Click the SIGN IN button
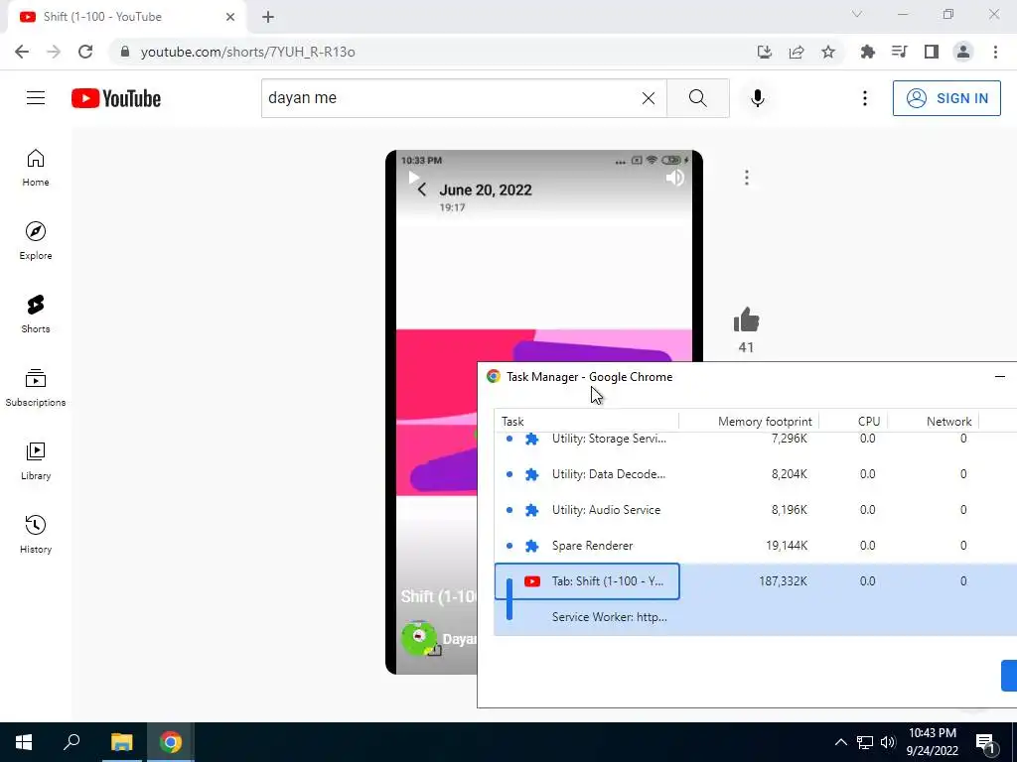The width and height of the screenshot is (1017, 762). point(946,98)
